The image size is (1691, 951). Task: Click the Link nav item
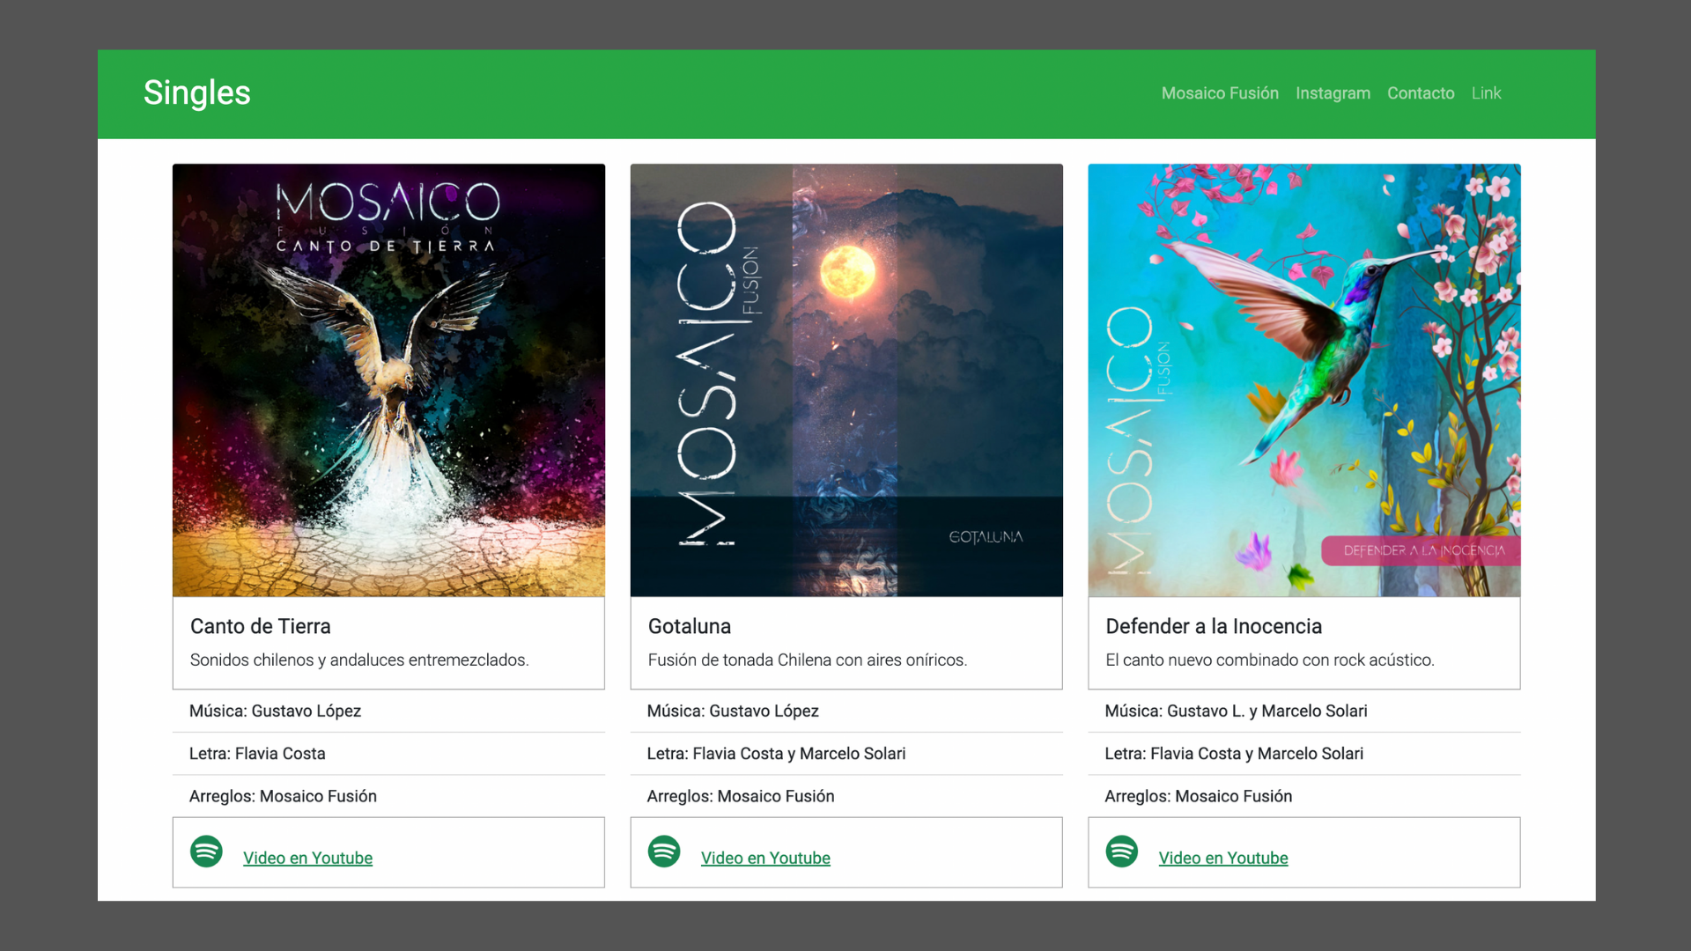(x=1486, y=93)
